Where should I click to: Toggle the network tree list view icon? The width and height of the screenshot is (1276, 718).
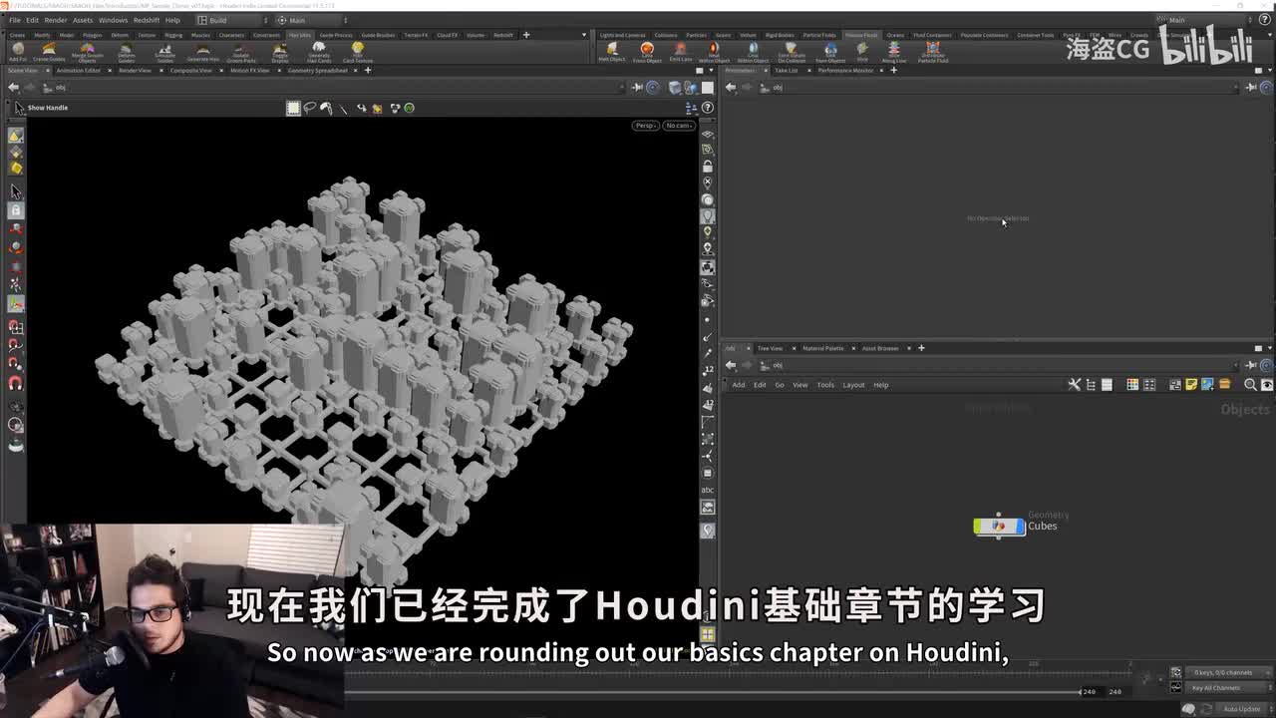pyautogui.click(x=1091, y=384)
